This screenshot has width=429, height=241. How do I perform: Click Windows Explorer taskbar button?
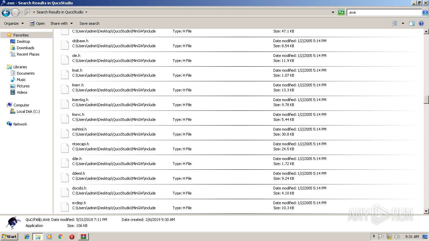pyautogui.click(x=38, y=237)
